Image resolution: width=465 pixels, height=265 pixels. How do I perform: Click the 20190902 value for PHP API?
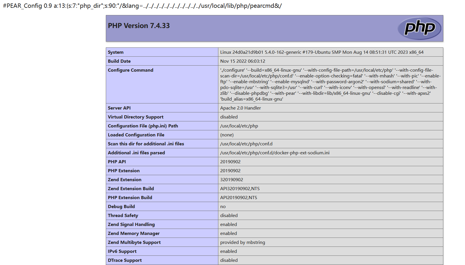coord(230,162)
